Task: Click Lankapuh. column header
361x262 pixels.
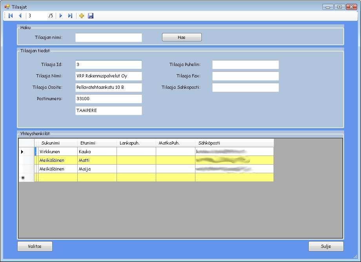Action: pos(136,143)
